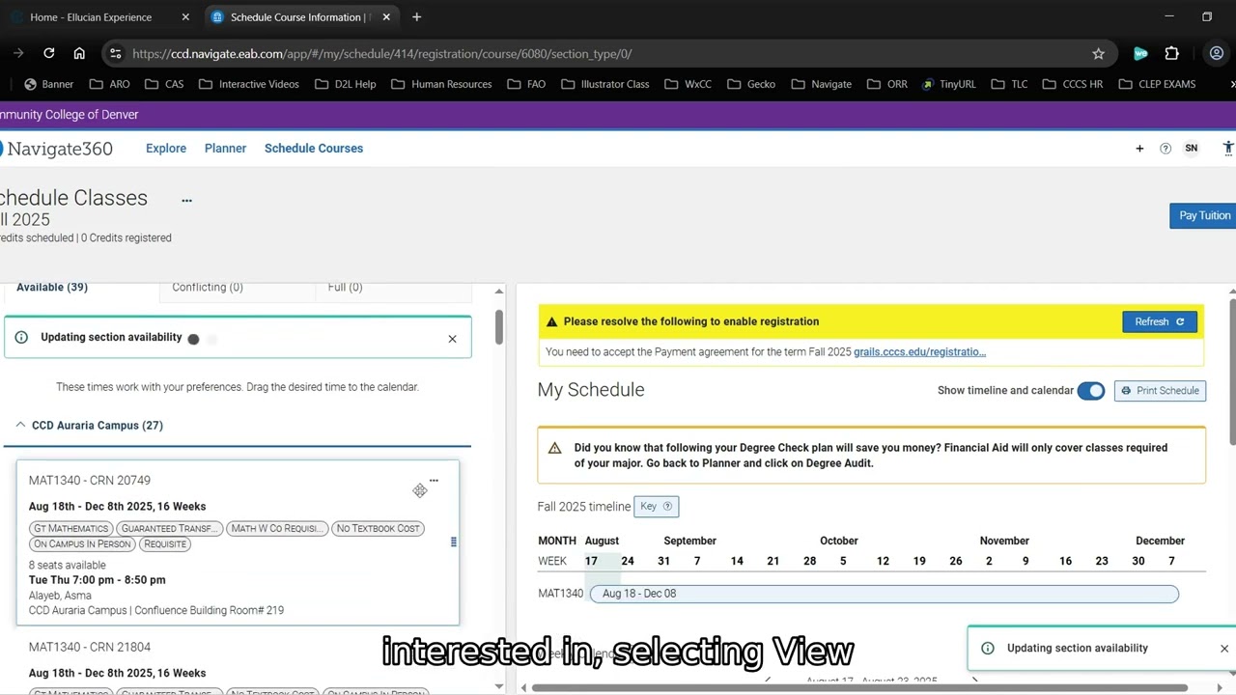Viewport: 1236px width, 695px height.
Task: Click the info icon in the left Updating section availability banner
Action: click(21, 338)
